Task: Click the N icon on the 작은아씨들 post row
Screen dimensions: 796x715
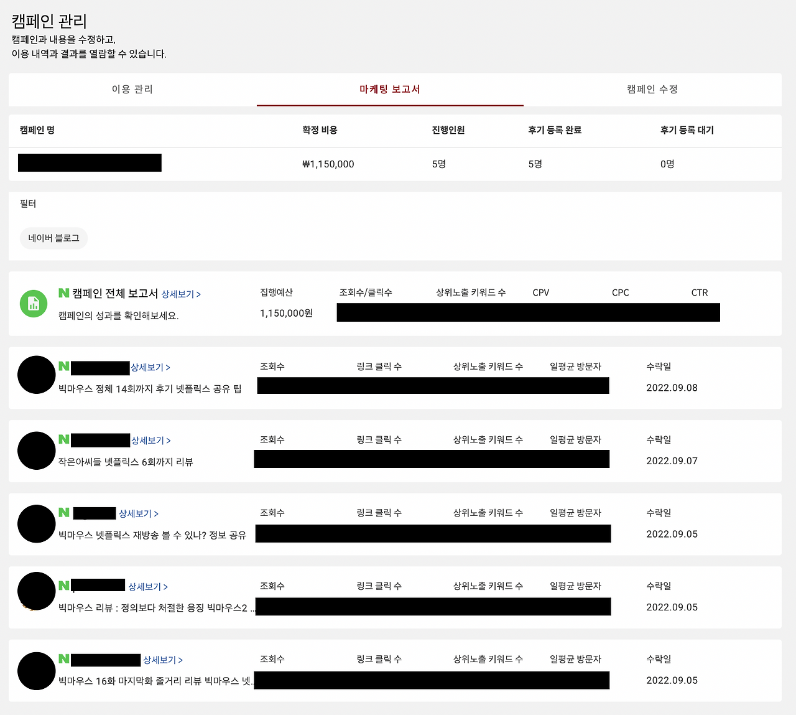Action: point(64,440)
